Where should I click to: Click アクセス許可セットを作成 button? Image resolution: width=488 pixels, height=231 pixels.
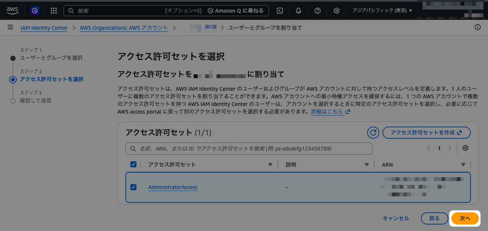tap(426, 133)
